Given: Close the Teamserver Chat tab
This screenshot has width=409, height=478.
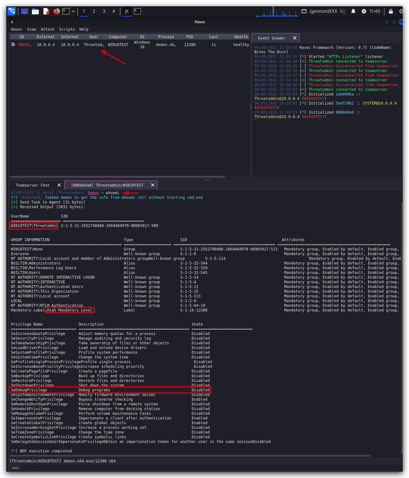Looking at the screenshot, I should 59,185.
